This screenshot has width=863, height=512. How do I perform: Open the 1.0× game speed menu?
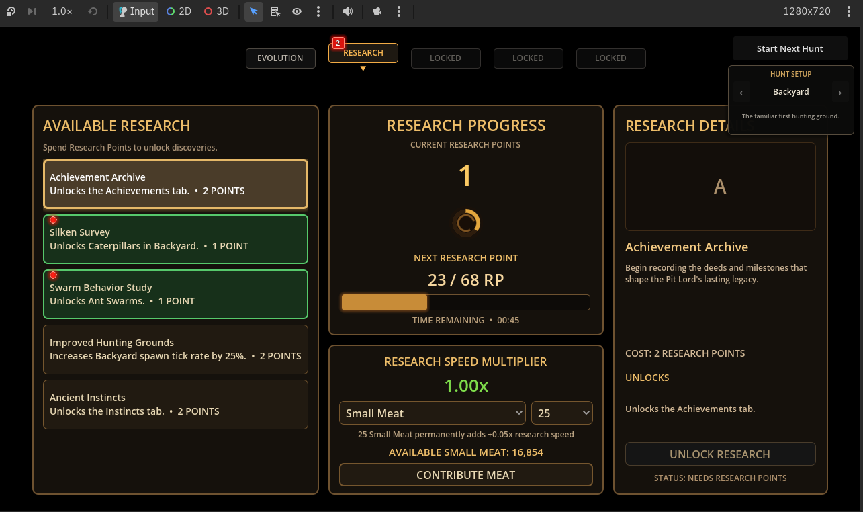click(62, 11)
